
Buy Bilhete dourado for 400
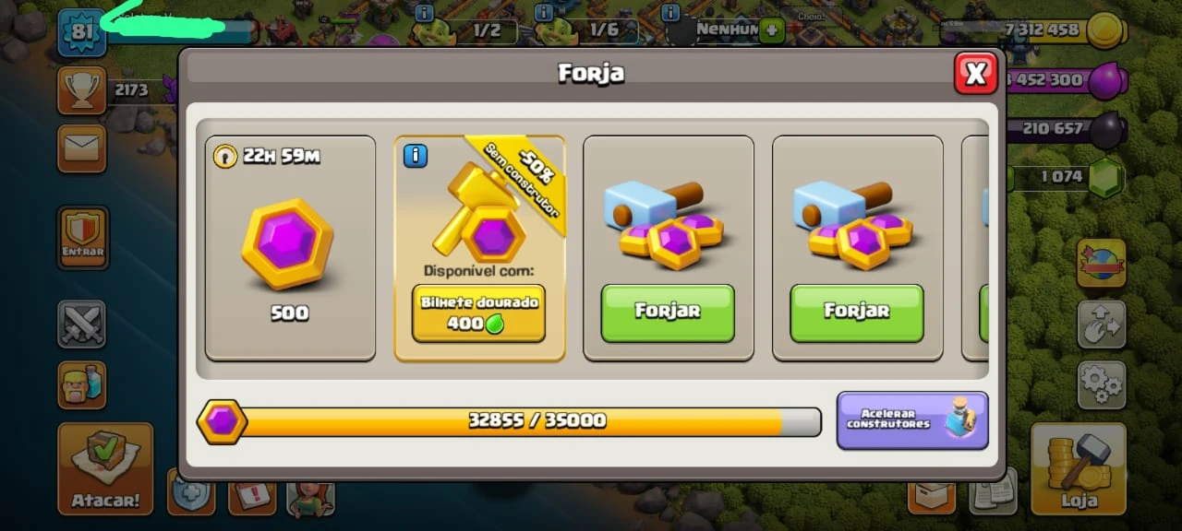pos(478,313)
